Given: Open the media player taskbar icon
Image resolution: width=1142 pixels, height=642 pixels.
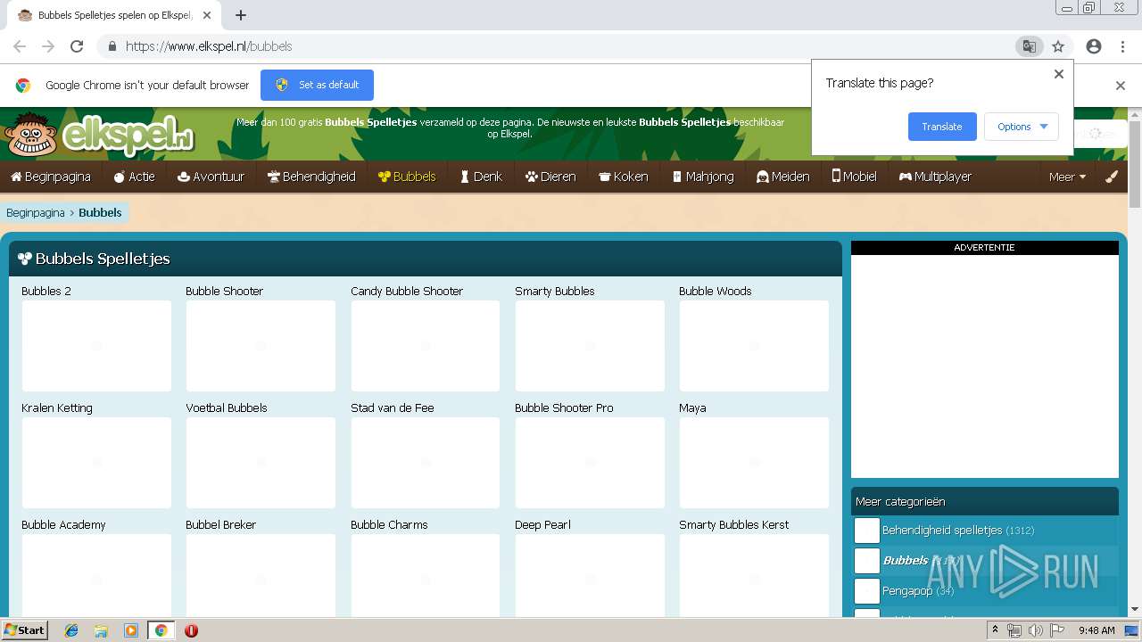Looking at the screenshot, I should [131, 630].
